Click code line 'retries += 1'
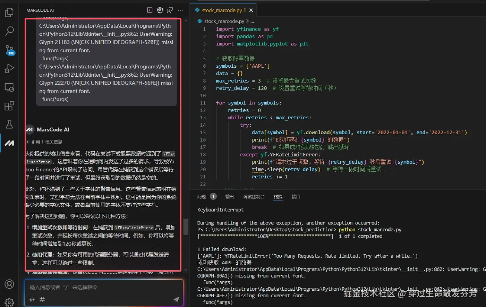 (270, 177)
